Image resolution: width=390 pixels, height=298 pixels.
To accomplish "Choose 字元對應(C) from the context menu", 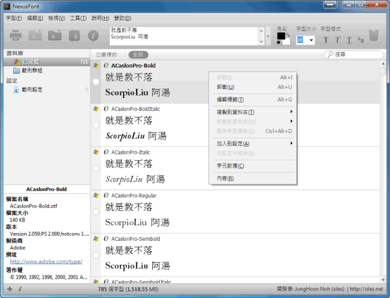I will coord(253,166).
